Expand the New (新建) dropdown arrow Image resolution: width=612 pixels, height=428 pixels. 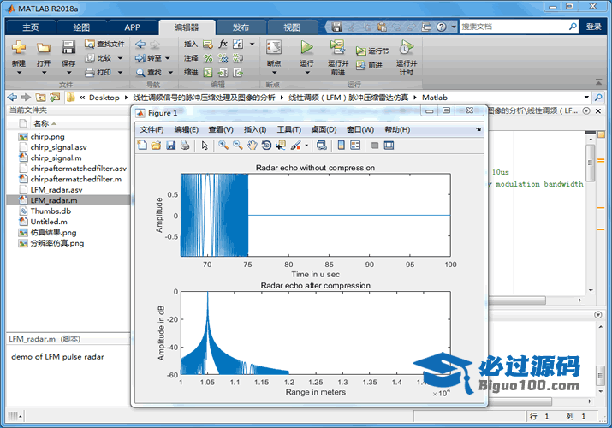(19, 73)
